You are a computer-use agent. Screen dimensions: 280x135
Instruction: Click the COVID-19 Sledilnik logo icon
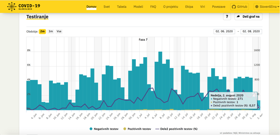(12, 6)
